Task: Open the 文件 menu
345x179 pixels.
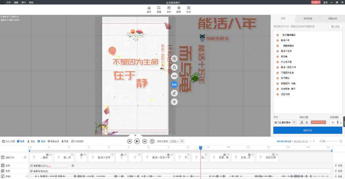Action: pyautogui.click(x=8, y=2)
